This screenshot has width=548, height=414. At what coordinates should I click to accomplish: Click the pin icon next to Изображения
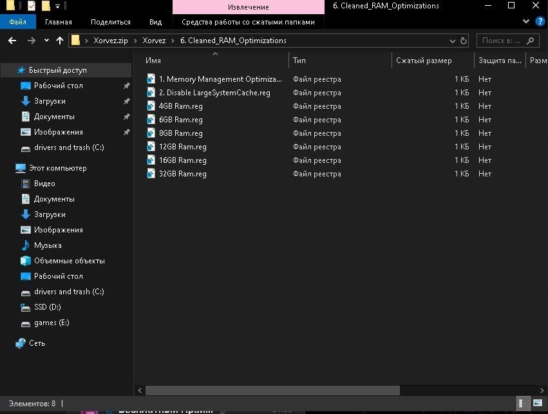[x=126, y=132]
